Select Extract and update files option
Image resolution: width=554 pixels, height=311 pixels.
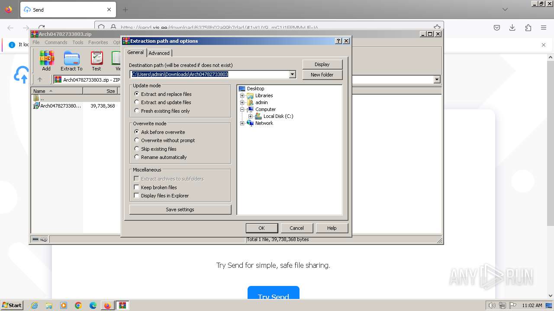163,102
